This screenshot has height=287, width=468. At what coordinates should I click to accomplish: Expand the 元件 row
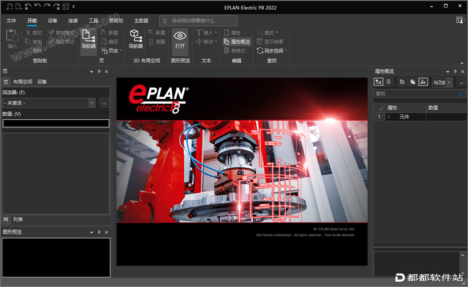[x=389, y=116]
